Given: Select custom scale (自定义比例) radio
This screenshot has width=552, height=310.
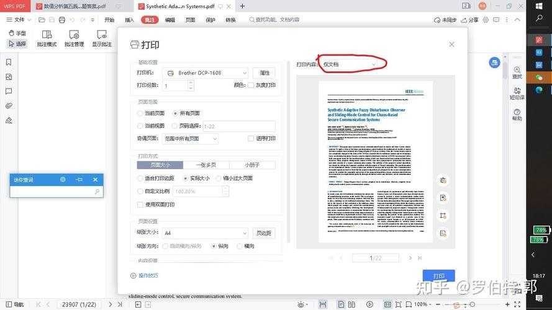Looking at the screenshot, I should click(140, 191).
